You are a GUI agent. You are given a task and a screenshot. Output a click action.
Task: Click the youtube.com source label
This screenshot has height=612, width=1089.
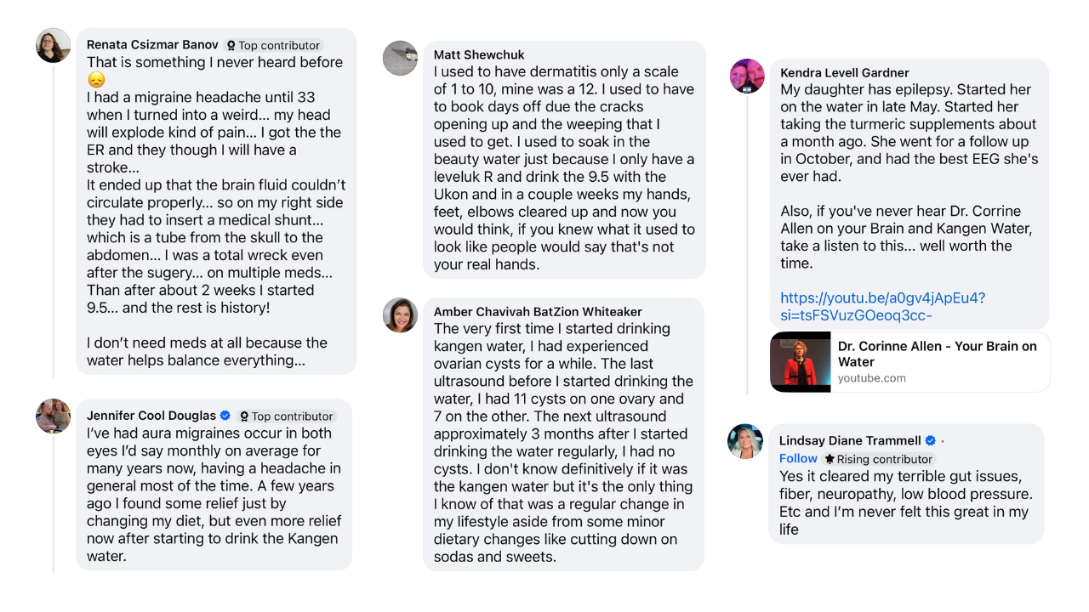[872, 378]
